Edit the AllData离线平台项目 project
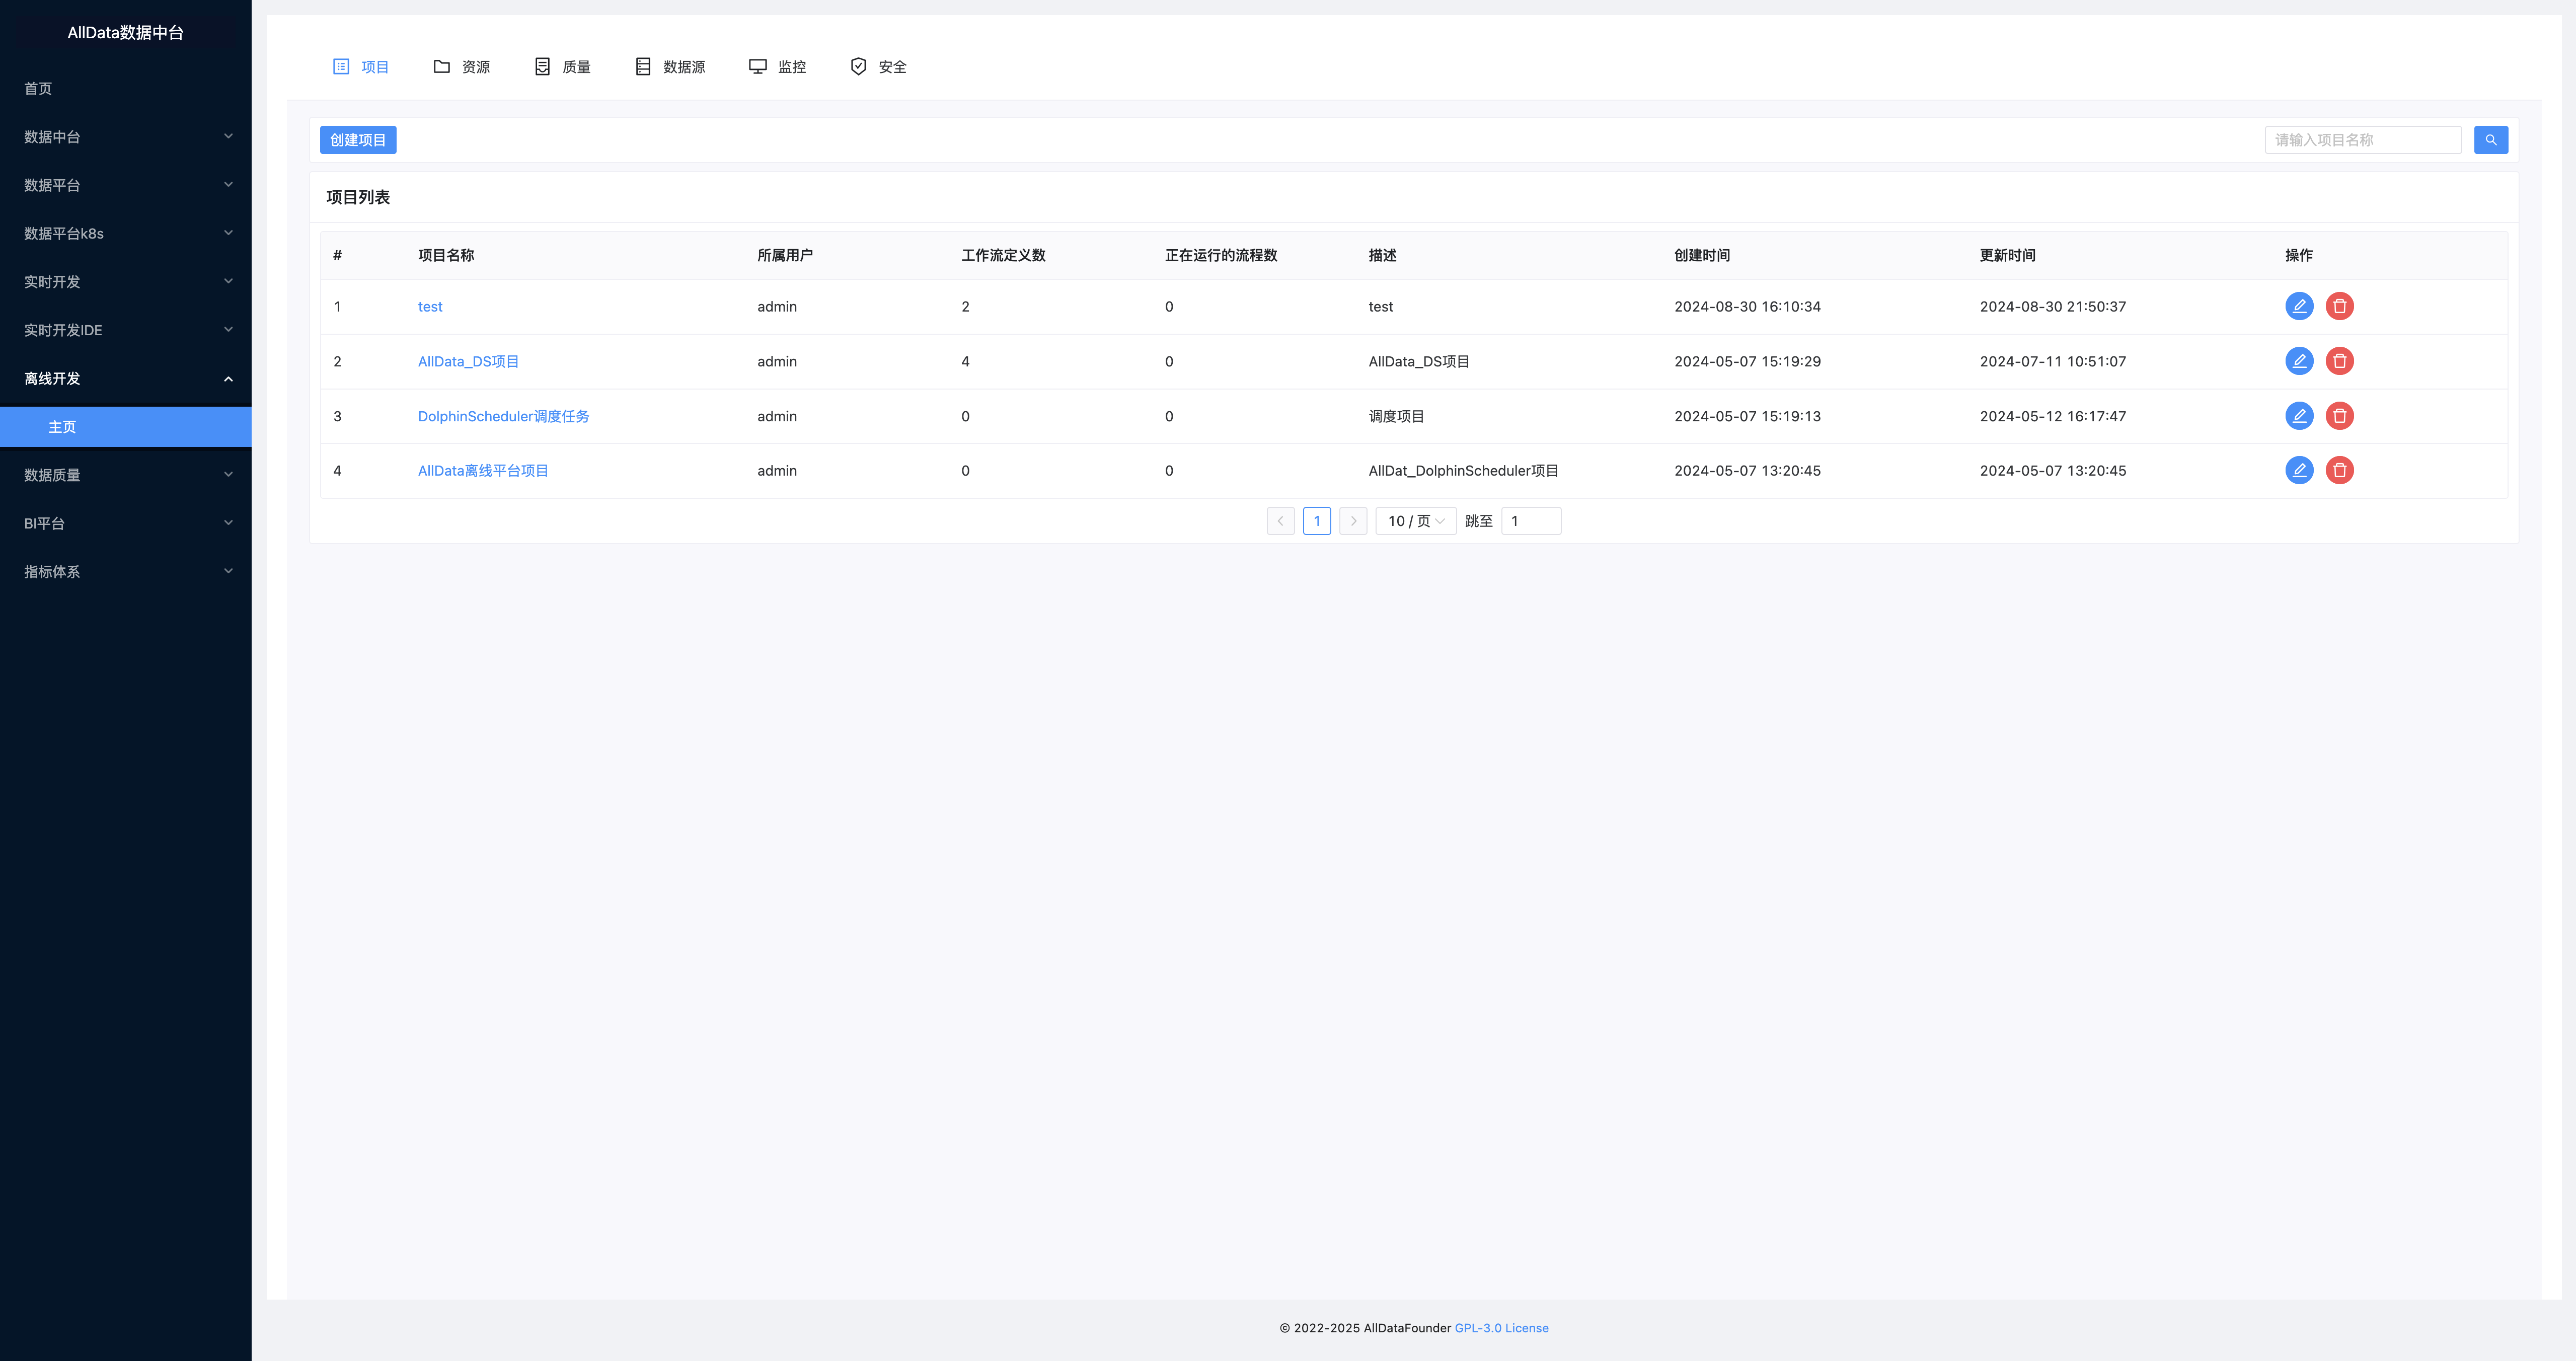The height and width of the screenshot is (1361, 2576). tap(2299, 470)
